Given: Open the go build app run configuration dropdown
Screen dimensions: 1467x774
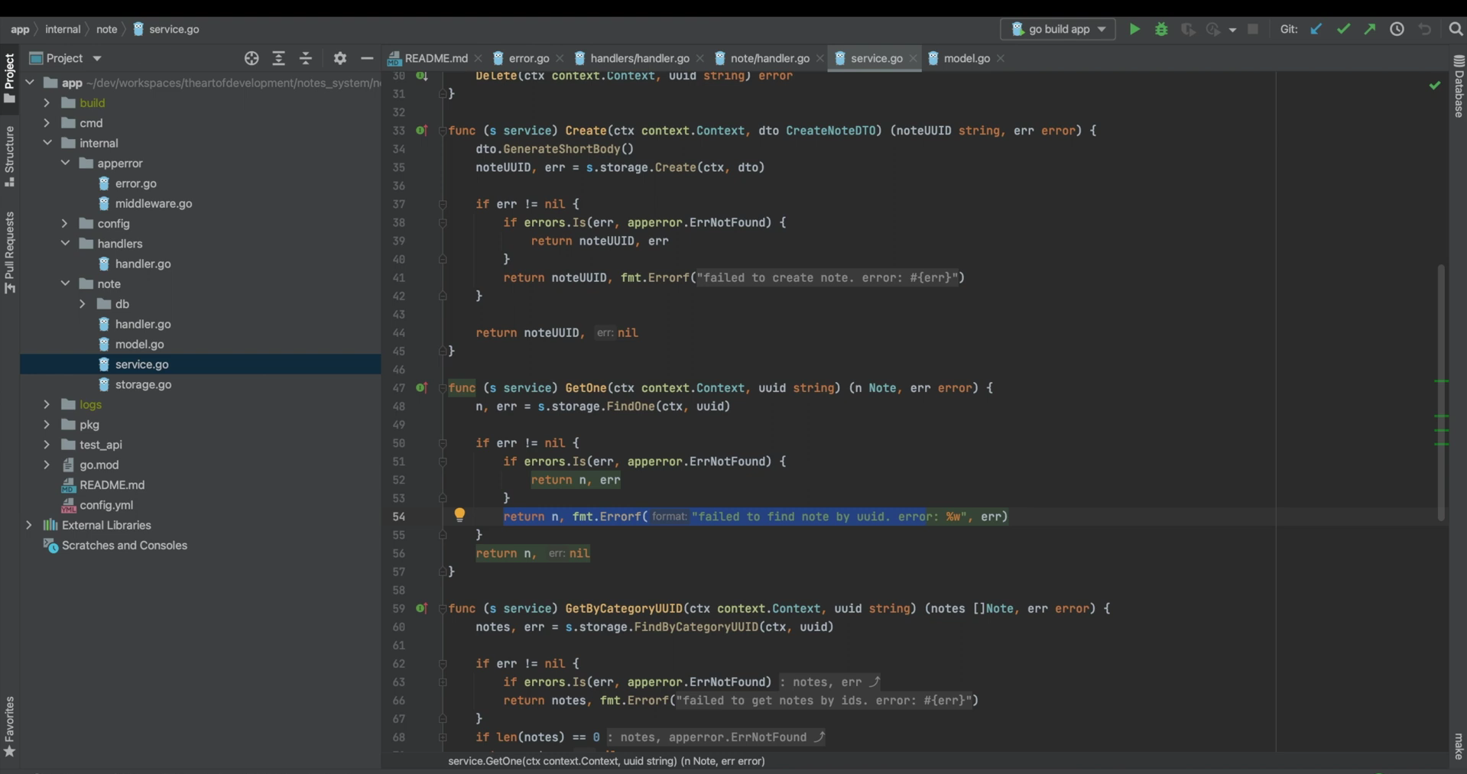Looking at the screenshot, I should point(1058,29).
